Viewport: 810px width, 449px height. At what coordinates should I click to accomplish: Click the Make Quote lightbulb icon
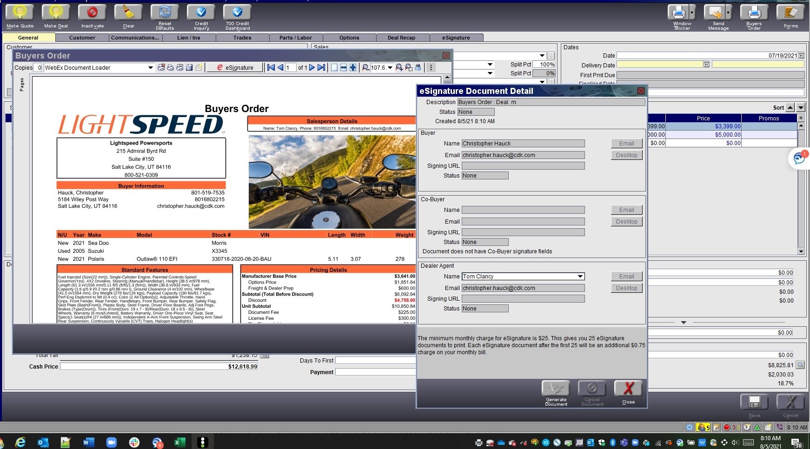coord(20,13)
